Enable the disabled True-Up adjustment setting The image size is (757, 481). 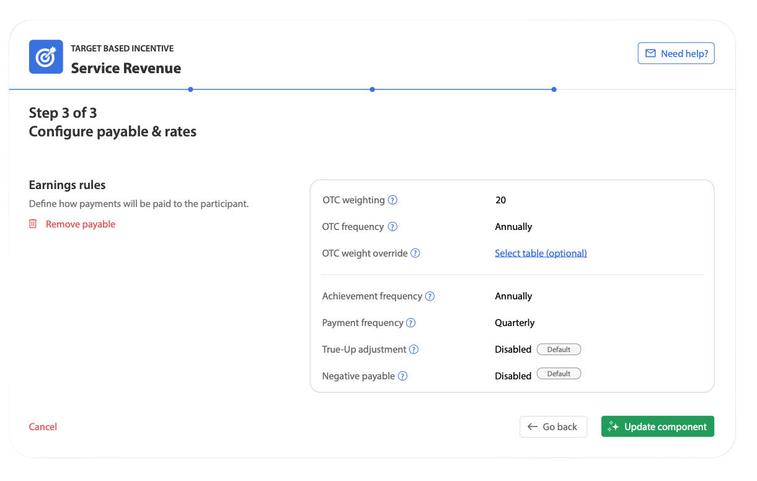tap(513, 349)
